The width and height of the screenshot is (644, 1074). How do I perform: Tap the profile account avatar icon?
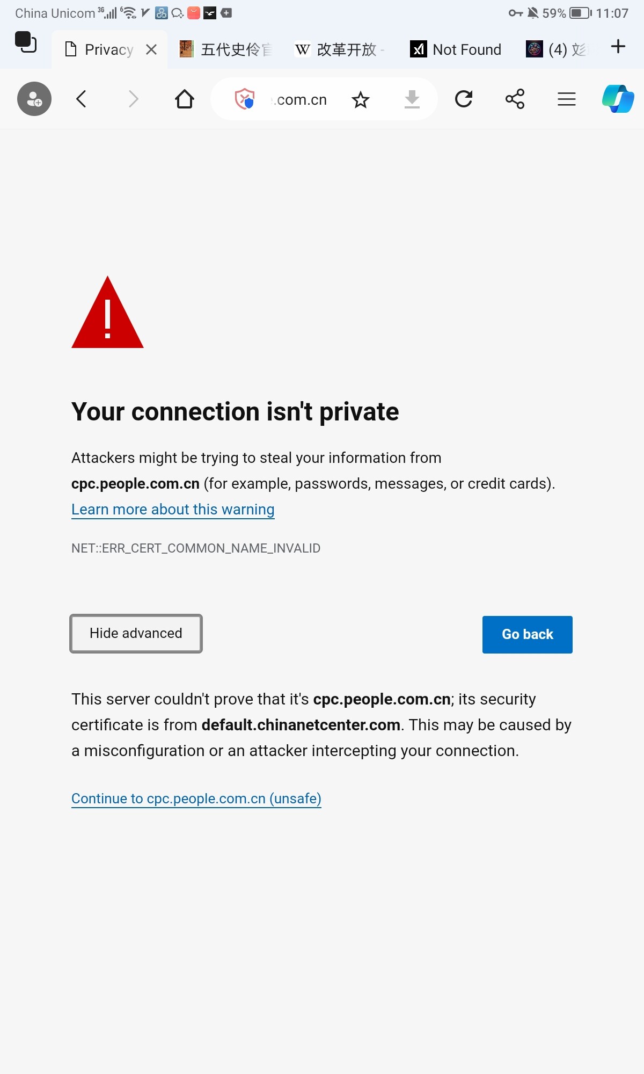tap(34, 99)
